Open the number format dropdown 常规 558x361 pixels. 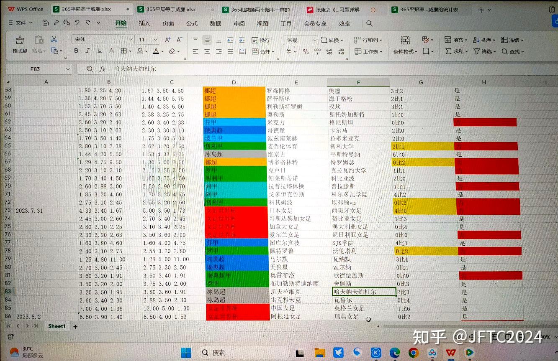pyautogui.click(x=301, y=40)
